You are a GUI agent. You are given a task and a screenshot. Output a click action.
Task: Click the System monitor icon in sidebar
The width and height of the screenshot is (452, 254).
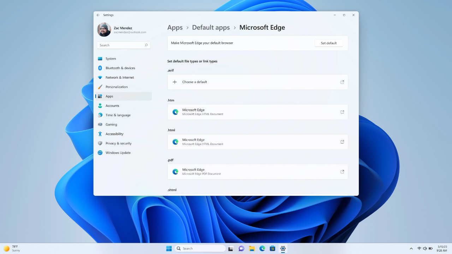(x=100, y=59)
